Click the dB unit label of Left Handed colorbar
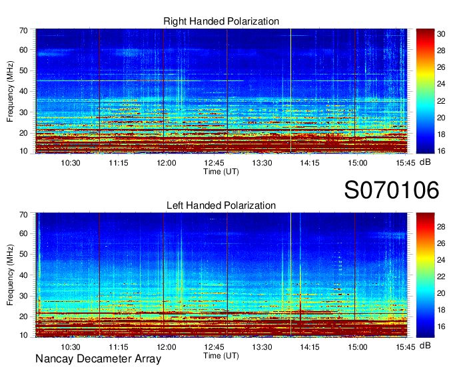The height and width of the screenshot is (367, 453). point(425,346)
